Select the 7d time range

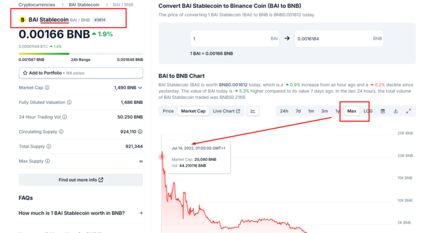298,111
